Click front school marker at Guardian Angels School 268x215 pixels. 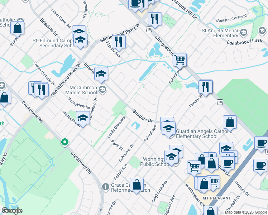(168, 128)
